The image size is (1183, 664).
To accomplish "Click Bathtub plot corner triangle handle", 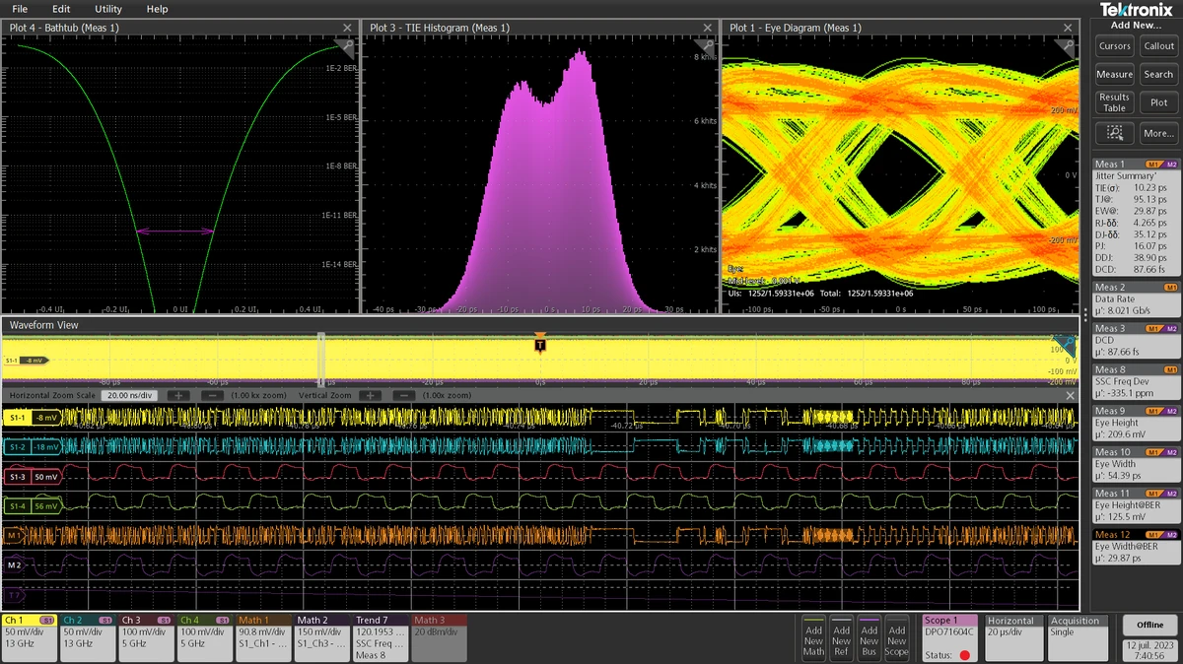I will pyautogui.click(x=346, y=45).
